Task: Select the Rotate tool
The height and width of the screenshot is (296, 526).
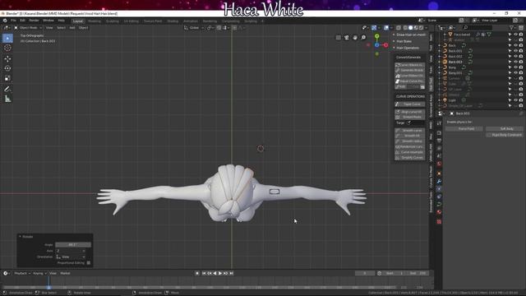Action: coord(7,68)
